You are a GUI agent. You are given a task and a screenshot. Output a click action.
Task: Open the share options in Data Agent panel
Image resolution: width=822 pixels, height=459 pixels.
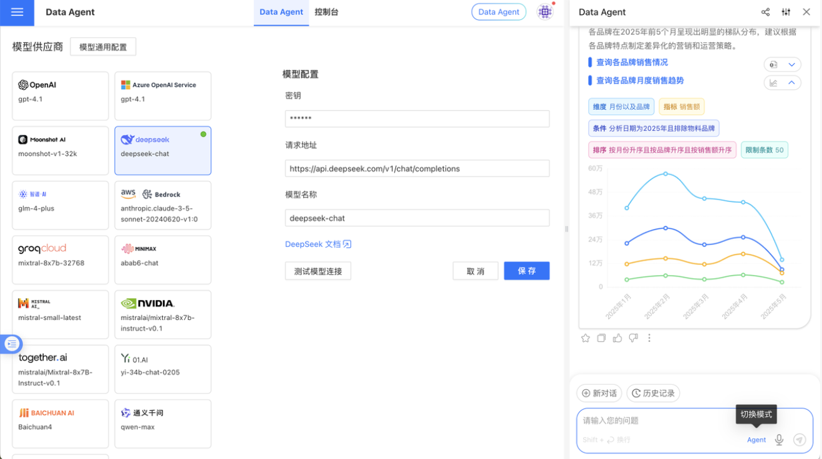[765, 11]
